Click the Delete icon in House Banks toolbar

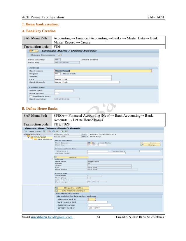(x=49, y=131)
